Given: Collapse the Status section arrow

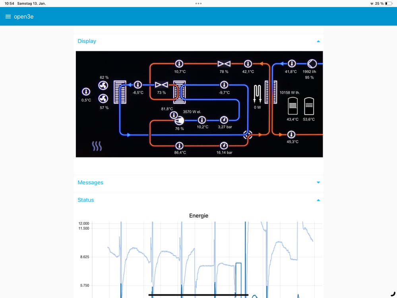Looking at the screenshot, I should pyautogui.click(x=318, y=200).
